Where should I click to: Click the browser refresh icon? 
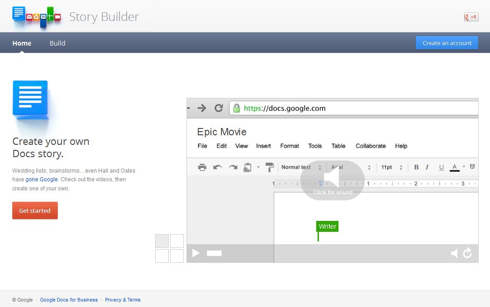click(218, 108)
